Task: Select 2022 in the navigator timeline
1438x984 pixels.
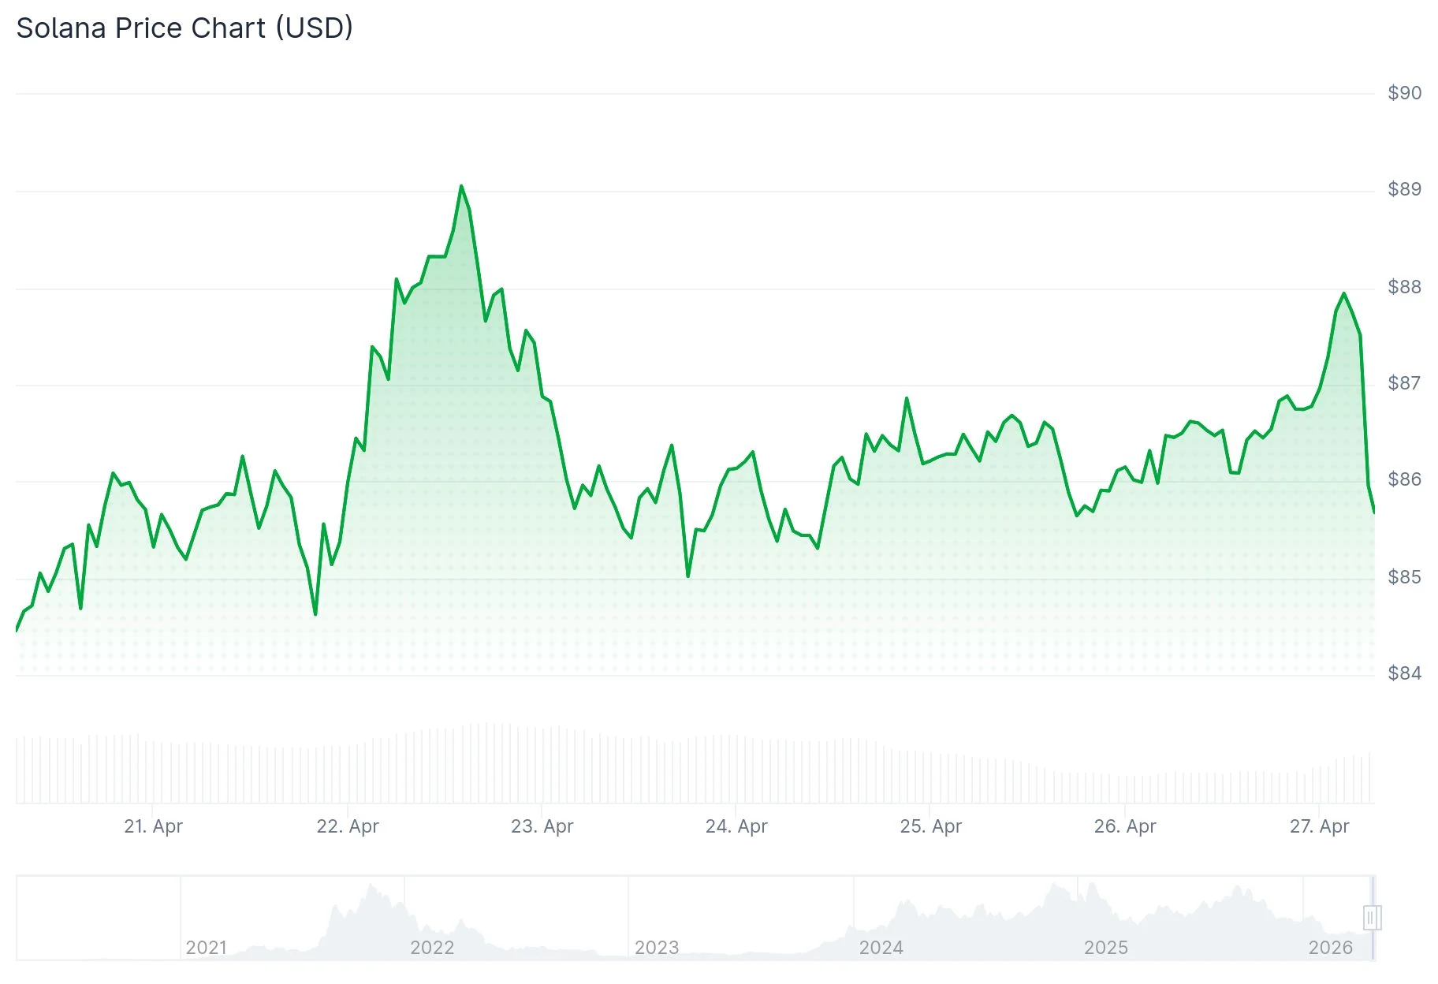Action: click(432, 947)
